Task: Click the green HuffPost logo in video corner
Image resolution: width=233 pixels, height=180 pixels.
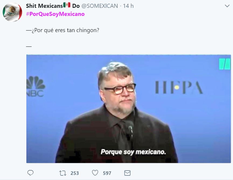Action: point(225,64)
